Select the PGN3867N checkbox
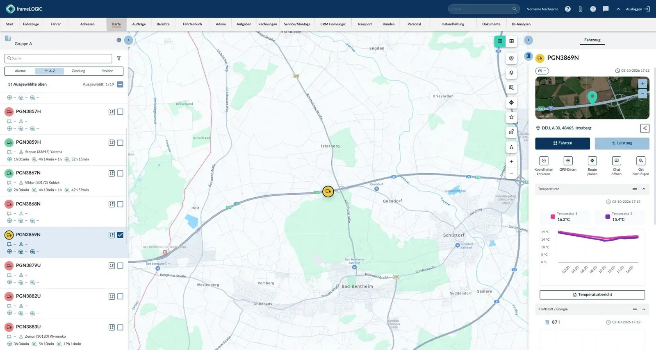This screenshot has height=350, width=656. coord(120,174)
